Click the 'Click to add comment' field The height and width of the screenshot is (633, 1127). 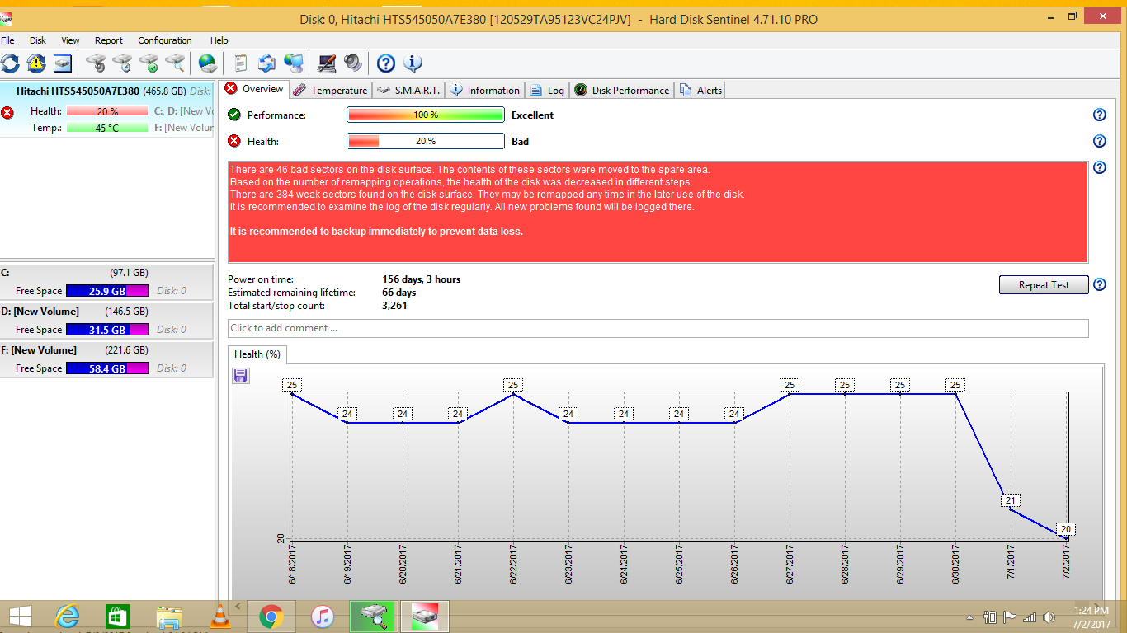658,328
